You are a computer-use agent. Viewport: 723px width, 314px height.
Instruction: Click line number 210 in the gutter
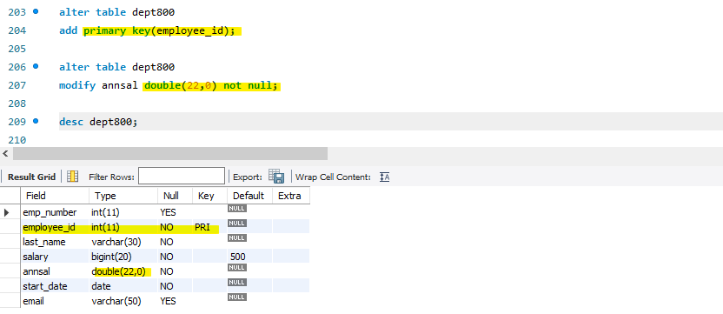(17, 140)
